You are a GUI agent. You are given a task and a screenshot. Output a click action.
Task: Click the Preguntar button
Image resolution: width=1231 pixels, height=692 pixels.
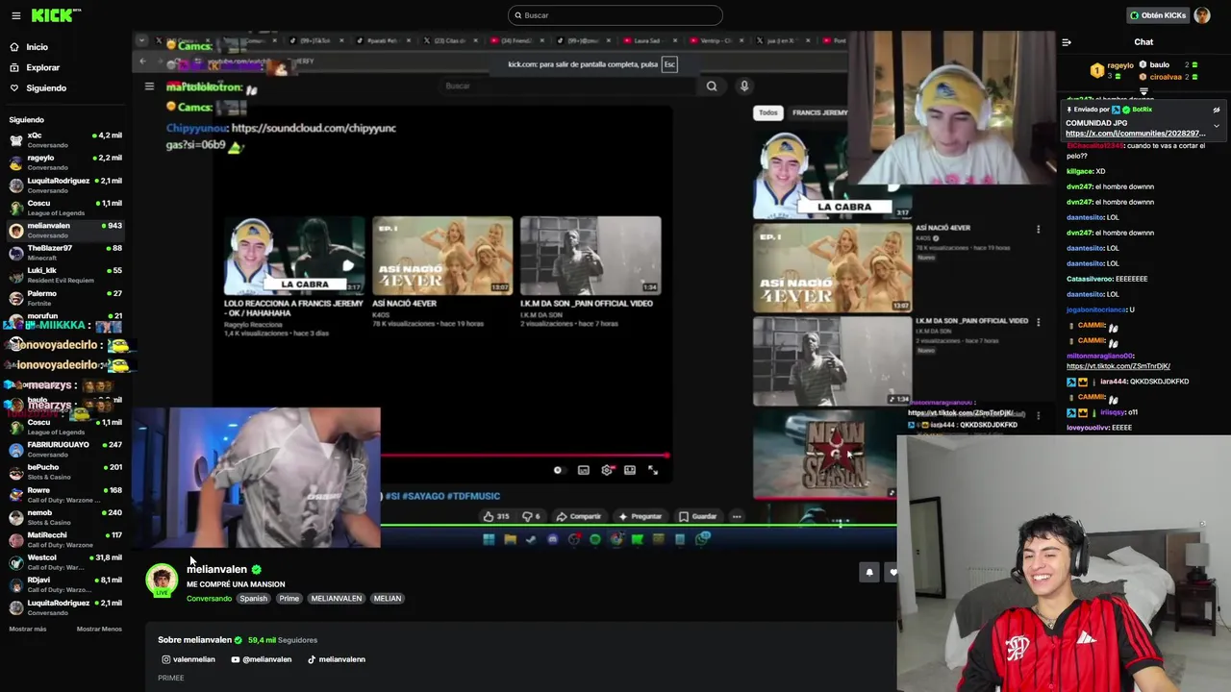[x=640, y=516]
